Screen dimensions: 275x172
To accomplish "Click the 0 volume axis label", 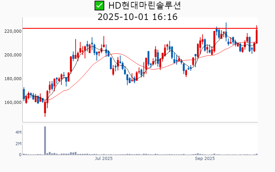I will coord(20,155).
